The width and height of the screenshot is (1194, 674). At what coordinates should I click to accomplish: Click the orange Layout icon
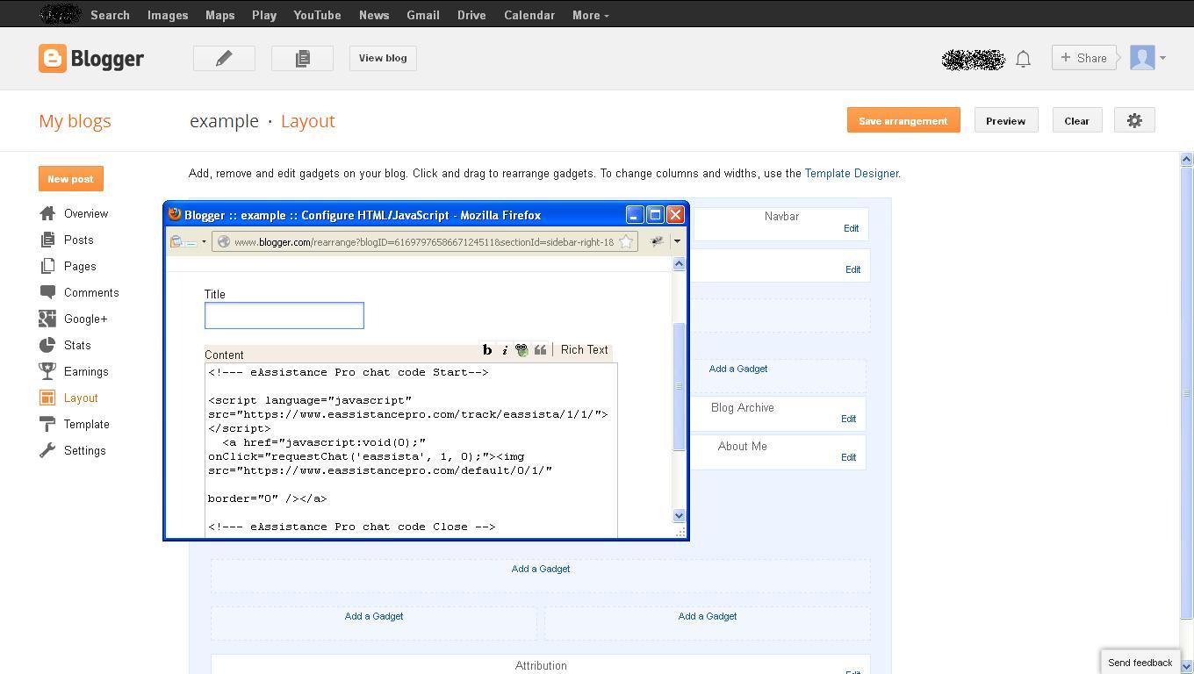point(47,398)
